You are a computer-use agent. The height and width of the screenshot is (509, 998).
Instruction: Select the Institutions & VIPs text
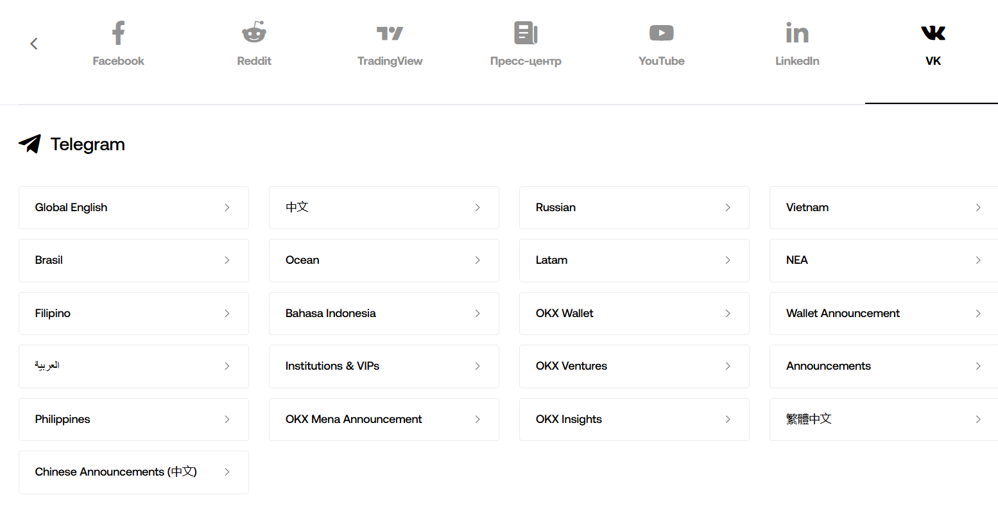click(x=332, y=366)
